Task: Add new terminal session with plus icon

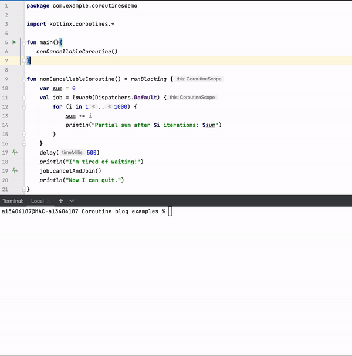Action: click(60, 201)
